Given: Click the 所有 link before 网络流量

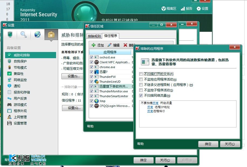Looking at the screenshot, I should pos(156,103).
